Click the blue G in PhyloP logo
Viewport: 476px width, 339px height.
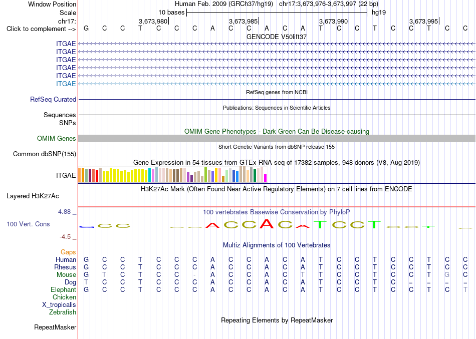tap(87, 227)
